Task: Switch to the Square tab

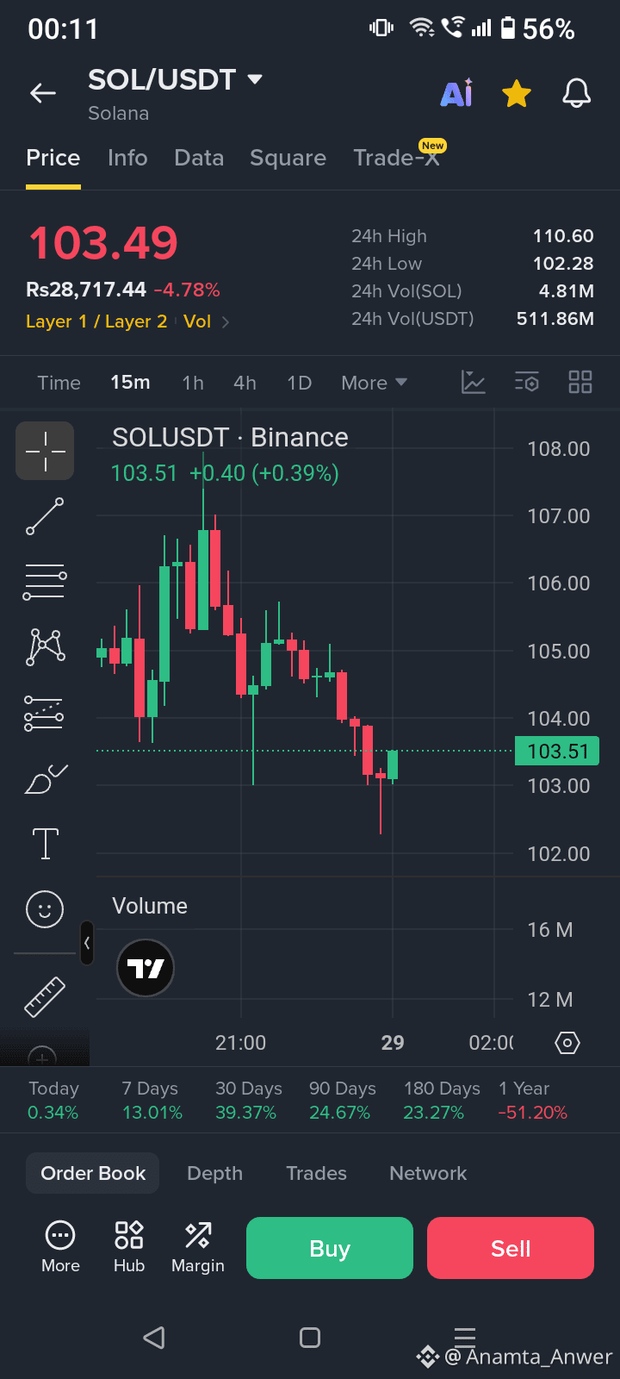Action: point(288,158)
